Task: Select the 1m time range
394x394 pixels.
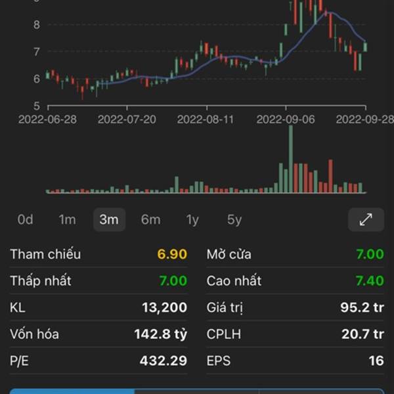Action: point(67,220)
